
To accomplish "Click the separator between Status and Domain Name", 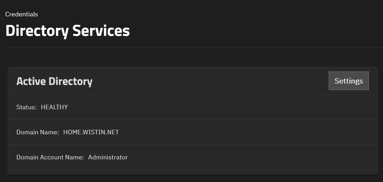I will pos(193,120).
